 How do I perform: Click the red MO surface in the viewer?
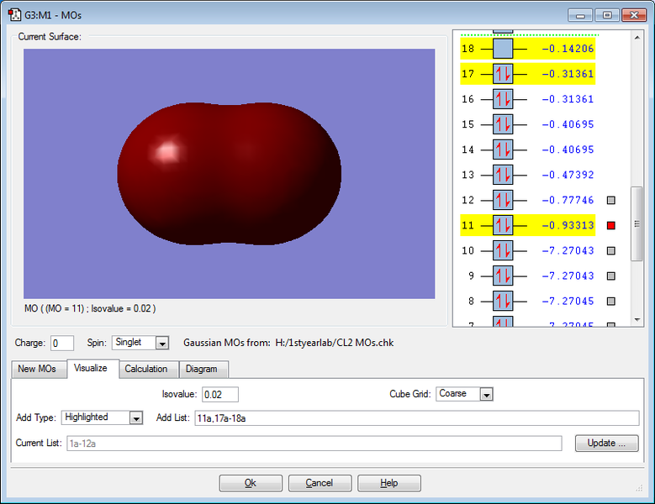[229, 172]
